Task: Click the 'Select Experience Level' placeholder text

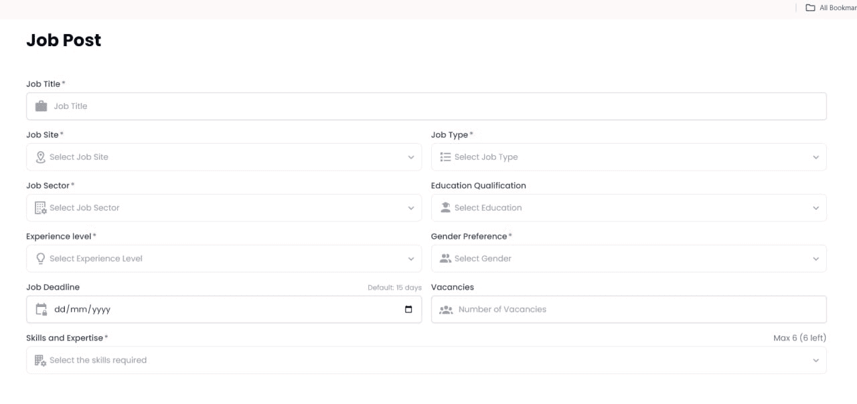Action: pos(96,259)
